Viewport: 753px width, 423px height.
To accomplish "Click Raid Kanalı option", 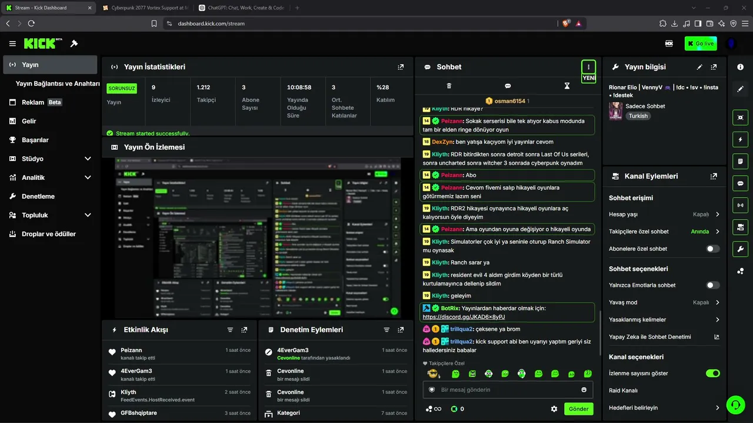I will pos(623,391).
